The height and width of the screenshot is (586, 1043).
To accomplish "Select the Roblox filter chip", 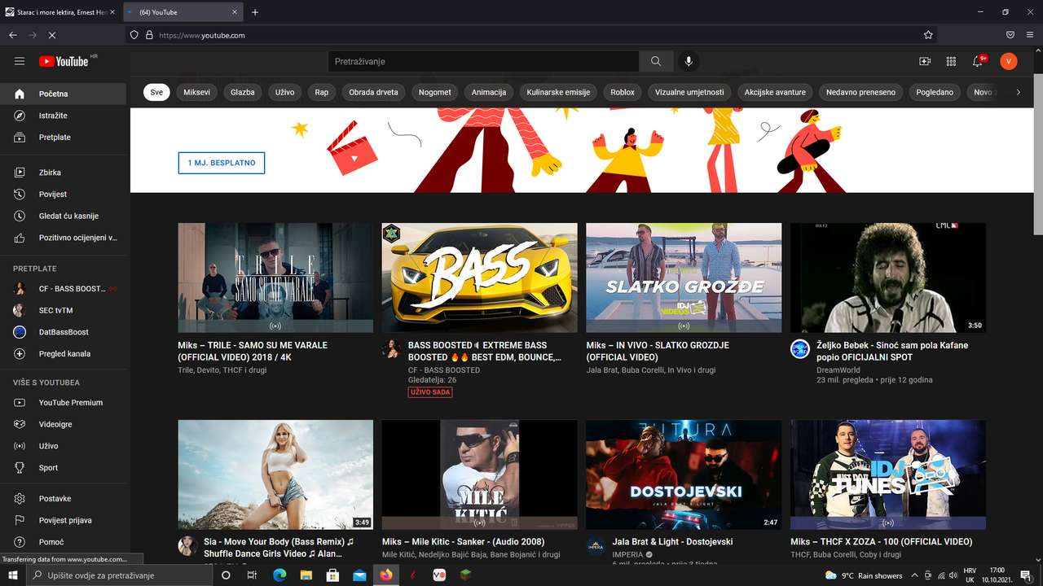I will [623, 92].
